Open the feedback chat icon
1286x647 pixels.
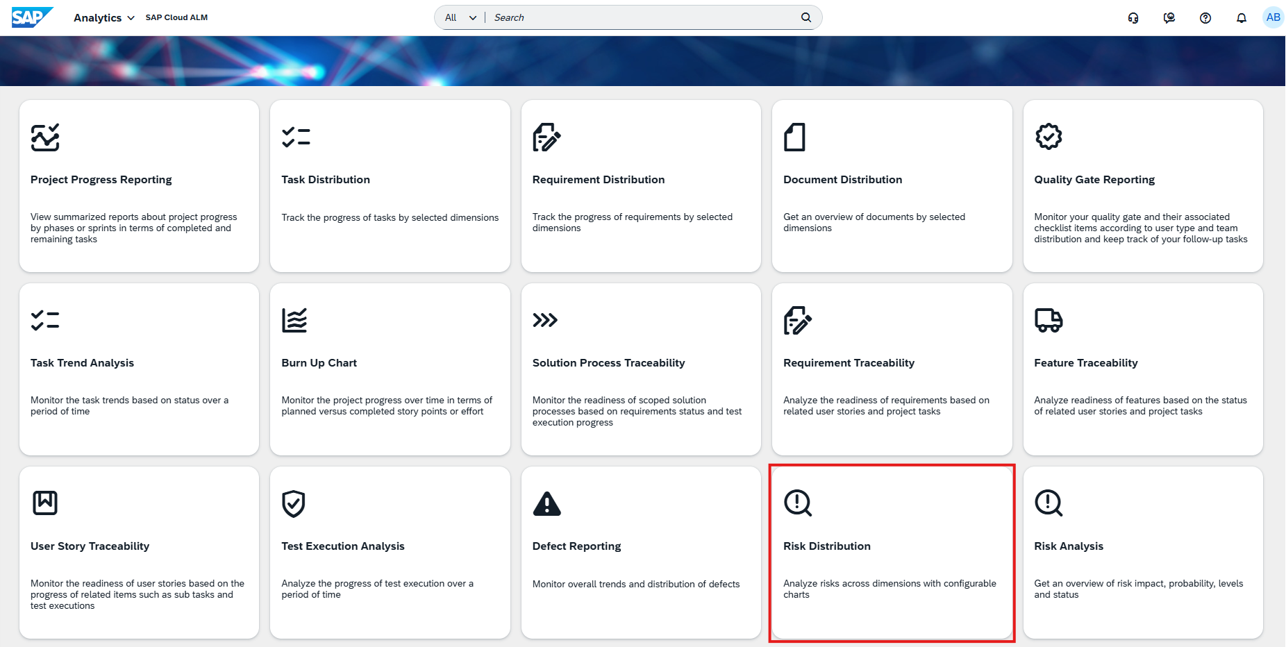pos(1169,18)
